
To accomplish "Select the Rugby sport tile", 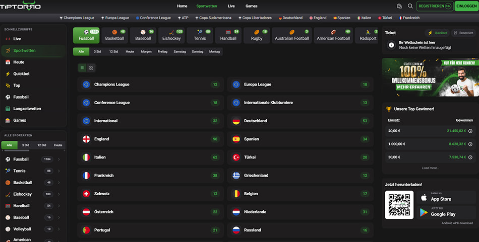I will click(x=257, y=35).
